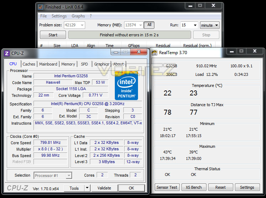Viewport: 266px width, 198px height.
Task: Switch to the Mainboard tab
Action: coord(48,64)
